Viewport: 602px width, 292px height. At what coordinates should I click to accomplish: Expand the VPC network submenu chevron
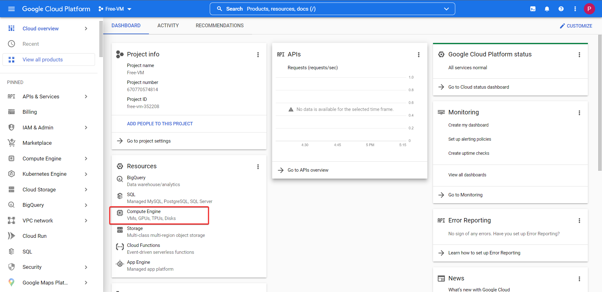(86, 221)
